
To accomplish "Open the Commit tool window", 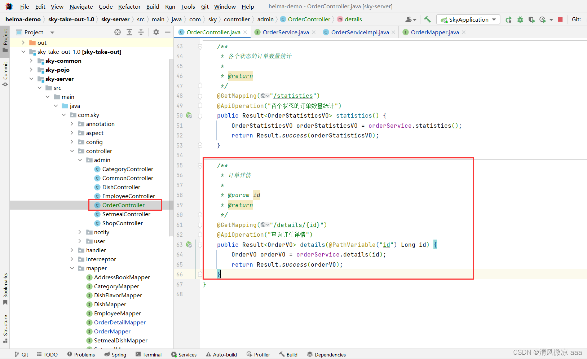I will [x=5, y=74].
